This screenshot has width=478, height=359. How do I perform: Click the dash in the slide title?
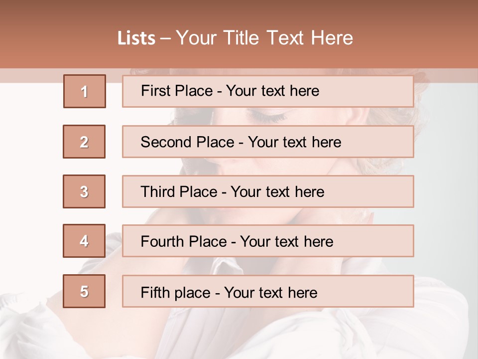pos(166,38)
